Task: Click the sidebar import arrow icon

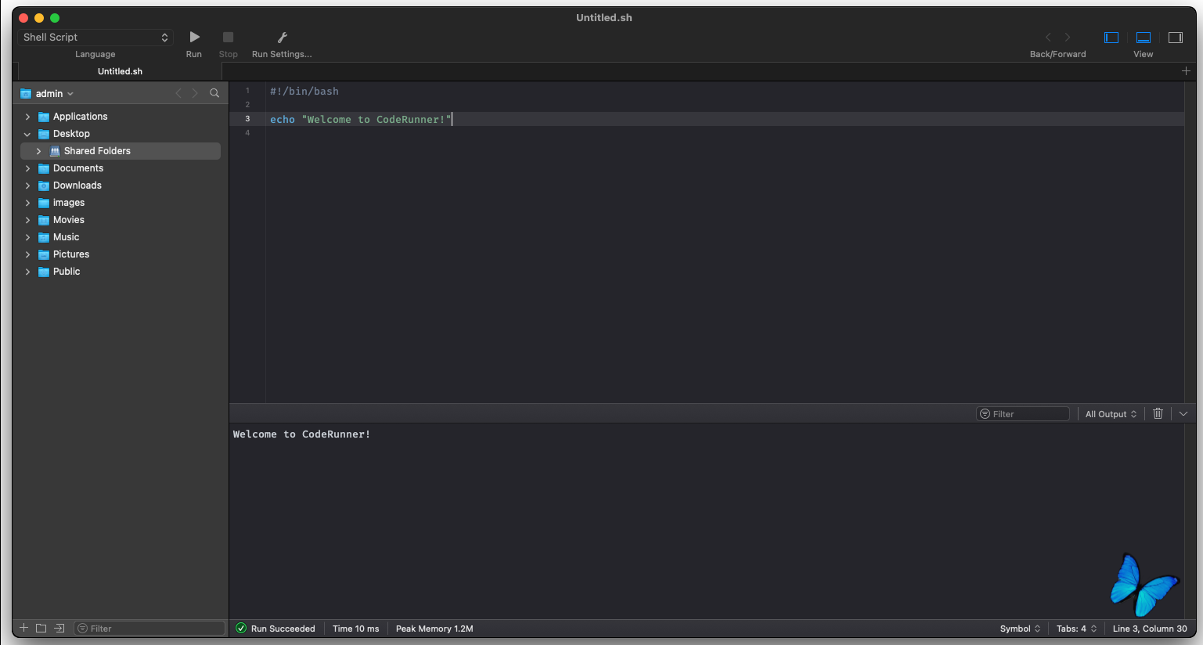Action: [59, 628]
